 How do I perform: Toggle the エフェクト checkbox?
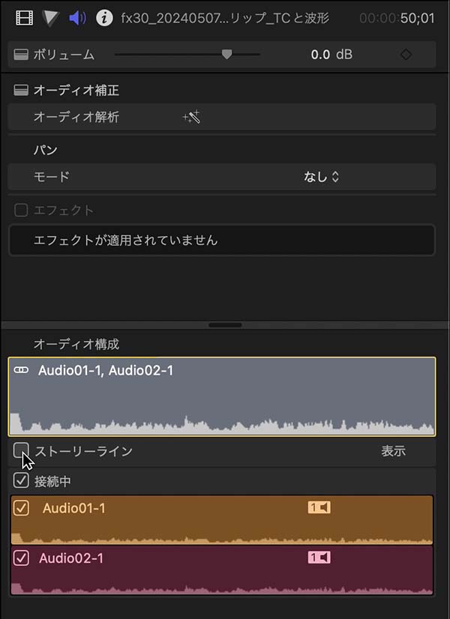(x=21, y=210)
